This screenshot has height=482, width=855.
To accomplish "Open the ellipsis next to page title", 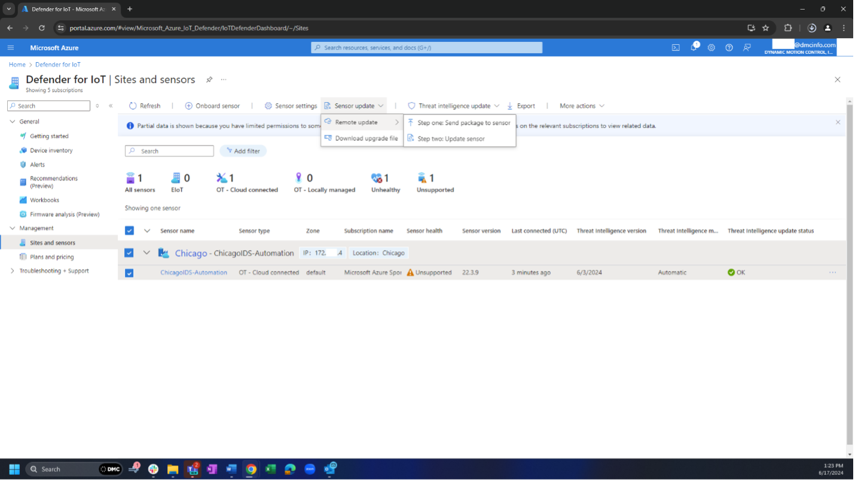I will [x=224, y=80].
